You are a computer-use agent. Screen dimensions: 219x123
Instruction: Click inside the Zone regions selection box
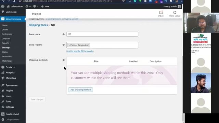click(102, 45)
